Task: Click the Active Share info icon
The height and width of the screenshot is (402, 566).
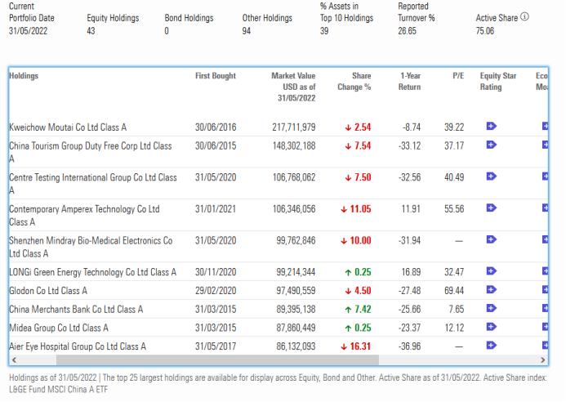Action: (x=525, y=16)
